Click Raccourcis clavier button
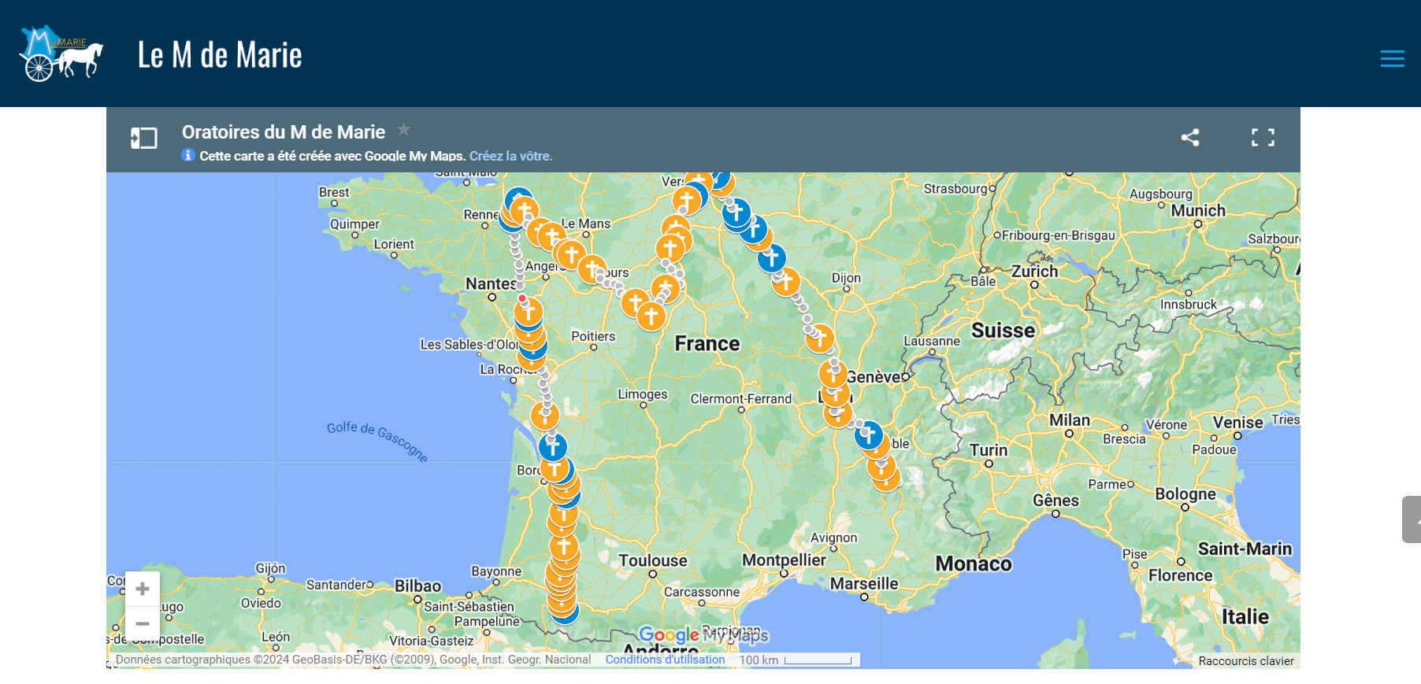 (x=1246, y=661)
